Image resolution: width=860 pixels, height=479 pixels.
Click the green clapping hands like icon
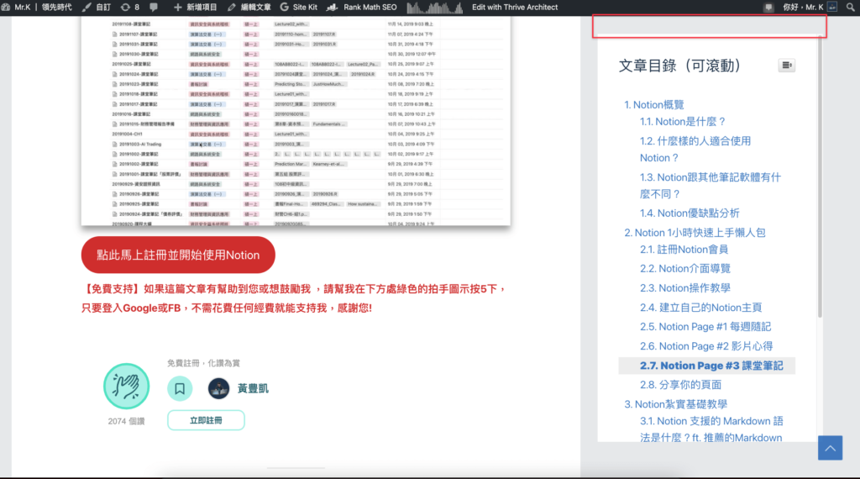[x=126, y=387]
